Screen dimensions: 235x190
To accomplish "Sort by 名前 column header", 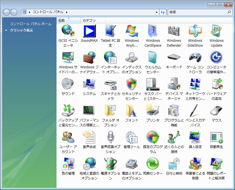I will 69,21.
